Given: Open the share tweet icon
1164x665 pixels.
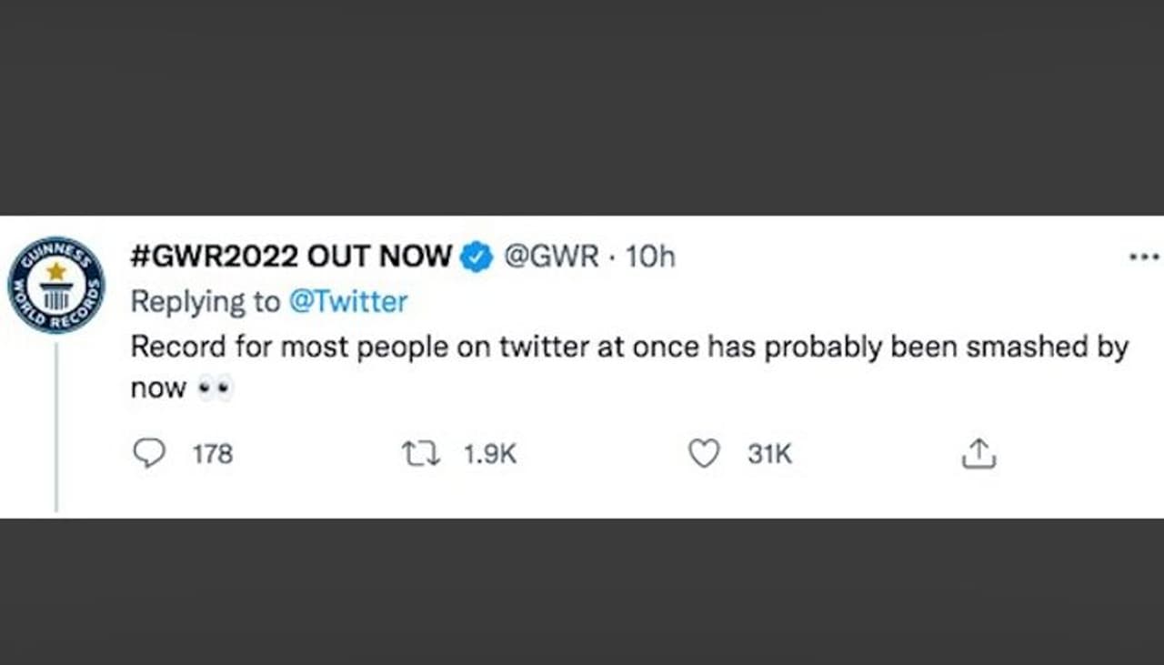Looking at the screenshot, I should tap(978, 453).
